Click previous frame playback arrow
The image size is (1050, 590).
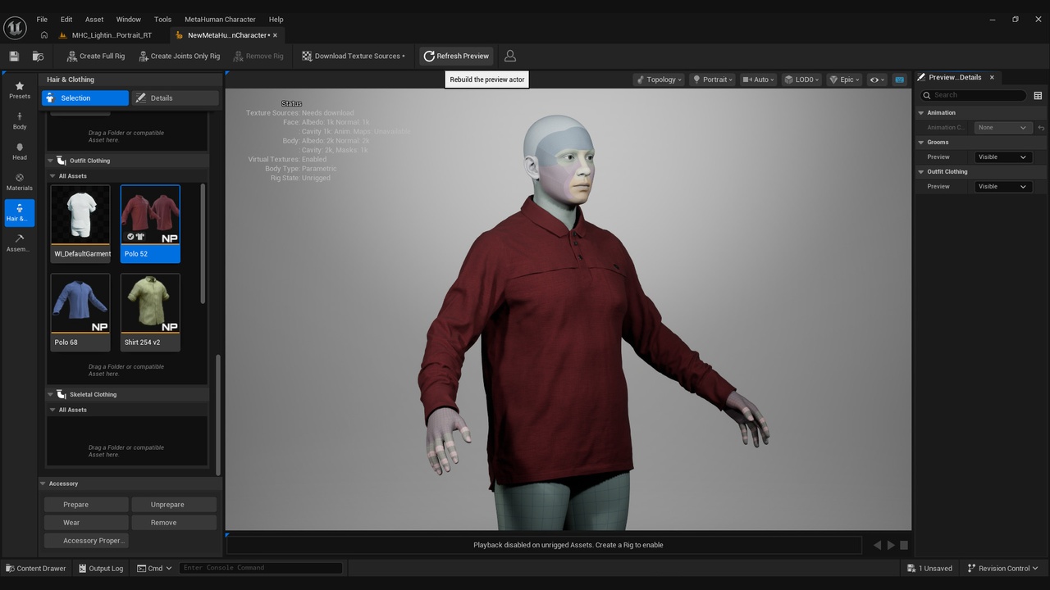(x=877, y=545)
